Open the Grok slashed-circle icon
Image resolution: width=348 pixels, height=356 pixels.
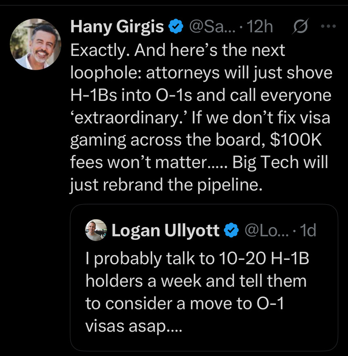pos(300,27)
